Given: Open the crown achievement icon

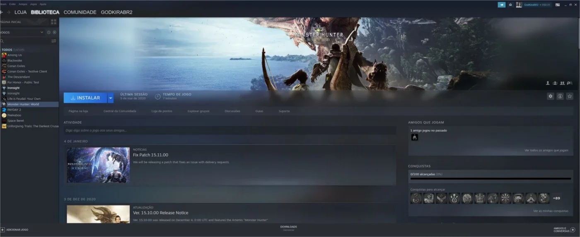Looking at the screenshot, I should click(480, 199).
